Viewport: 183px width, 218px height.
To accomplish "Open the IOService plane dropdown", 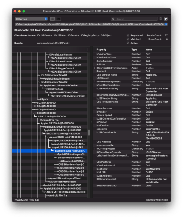I will pyautogui.click(x=31, y=19).
